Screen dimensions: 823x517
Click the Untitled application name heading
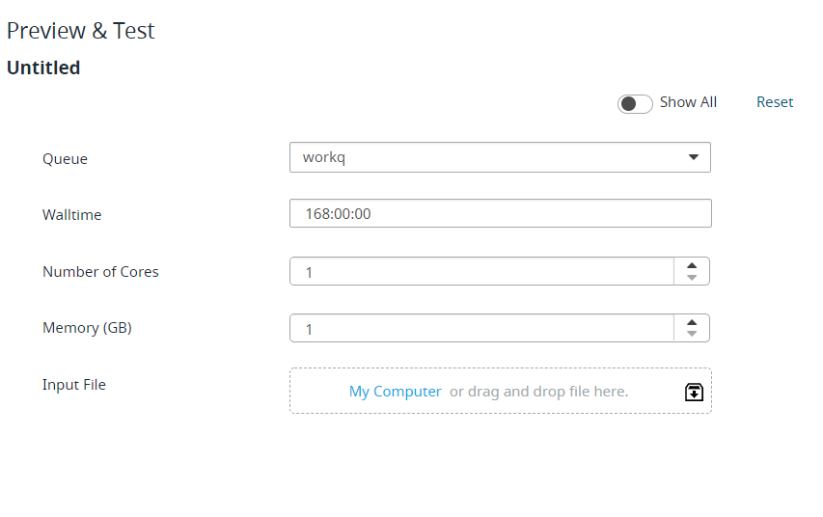(x=43, y=68)
